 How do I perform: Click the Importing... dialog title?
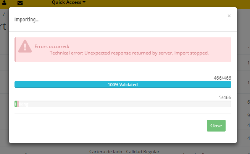tap(27, 19)
